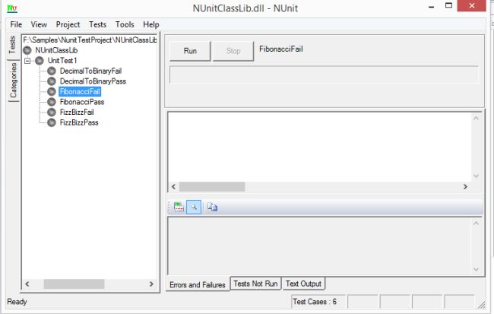Select the DecimalToBinaryFail test
Screen dimensions: 494x314
(x=90, y=71)
